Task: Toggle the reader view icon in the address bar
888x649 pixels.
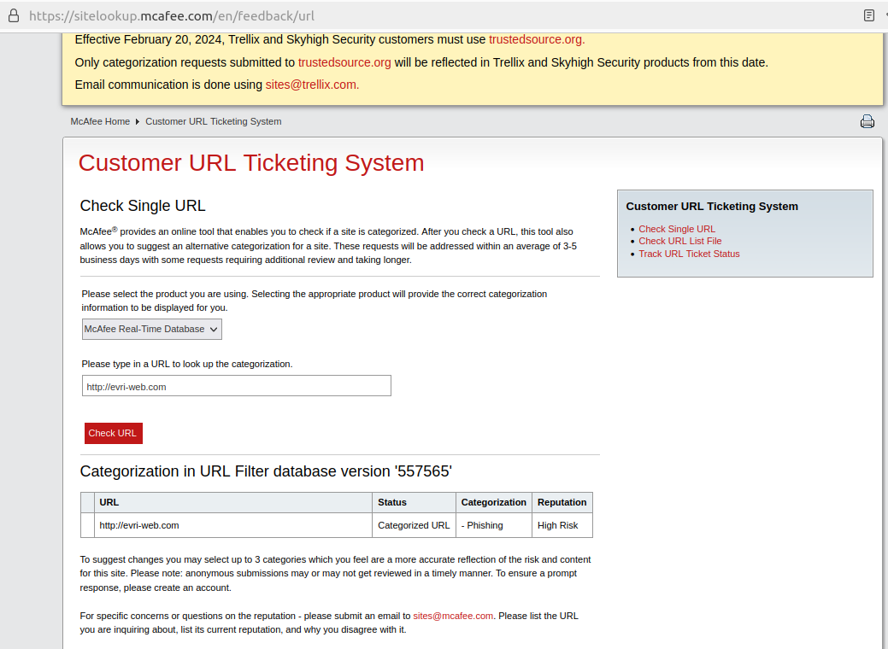Action: [x=868, y=16]
